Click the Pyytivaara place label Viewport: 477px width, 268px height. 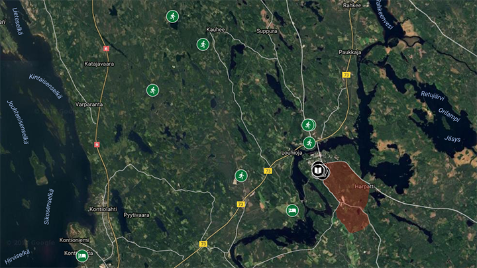pos(136,215)
